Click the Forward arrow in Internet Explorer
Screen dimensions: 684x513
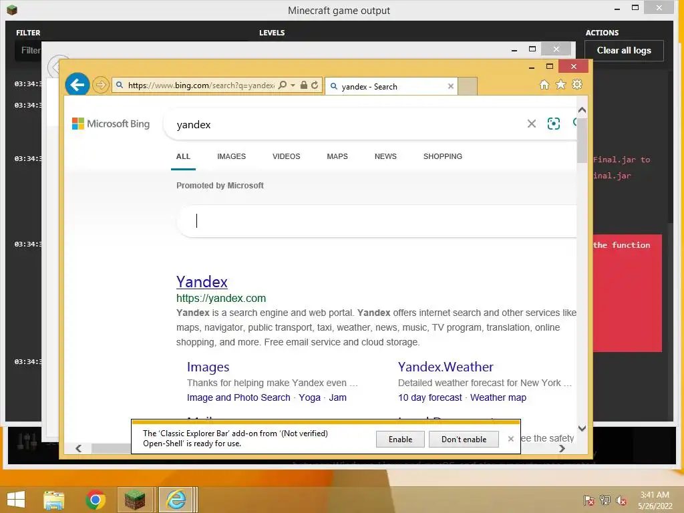point(101,85)
